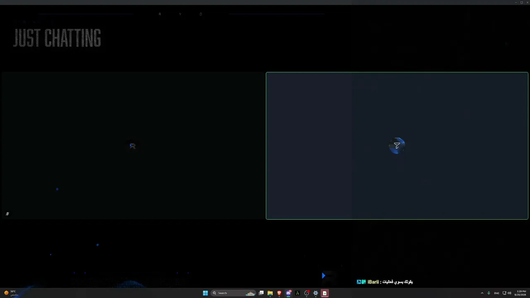Screen dimensions: 530x298
Task: Open the Settings gear on the taskbar
Action: 316,293
